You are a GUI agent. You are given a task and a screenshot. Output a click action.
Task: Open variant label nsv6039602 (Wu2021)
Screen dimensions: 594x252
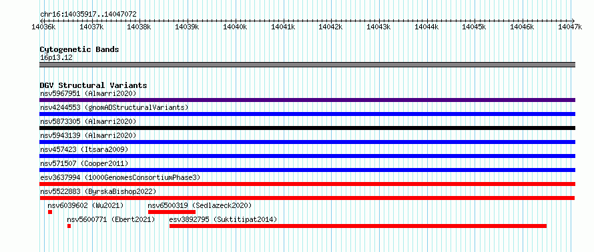[x=85, y=205]
